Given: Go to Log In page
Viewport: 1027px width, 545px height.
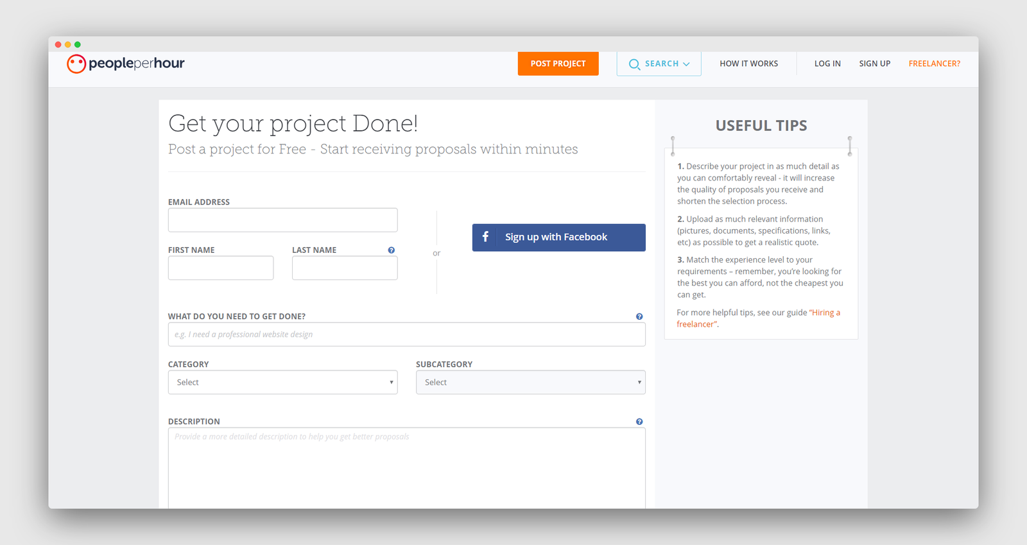Looking at the screenshot, I should tap(827, 64).
